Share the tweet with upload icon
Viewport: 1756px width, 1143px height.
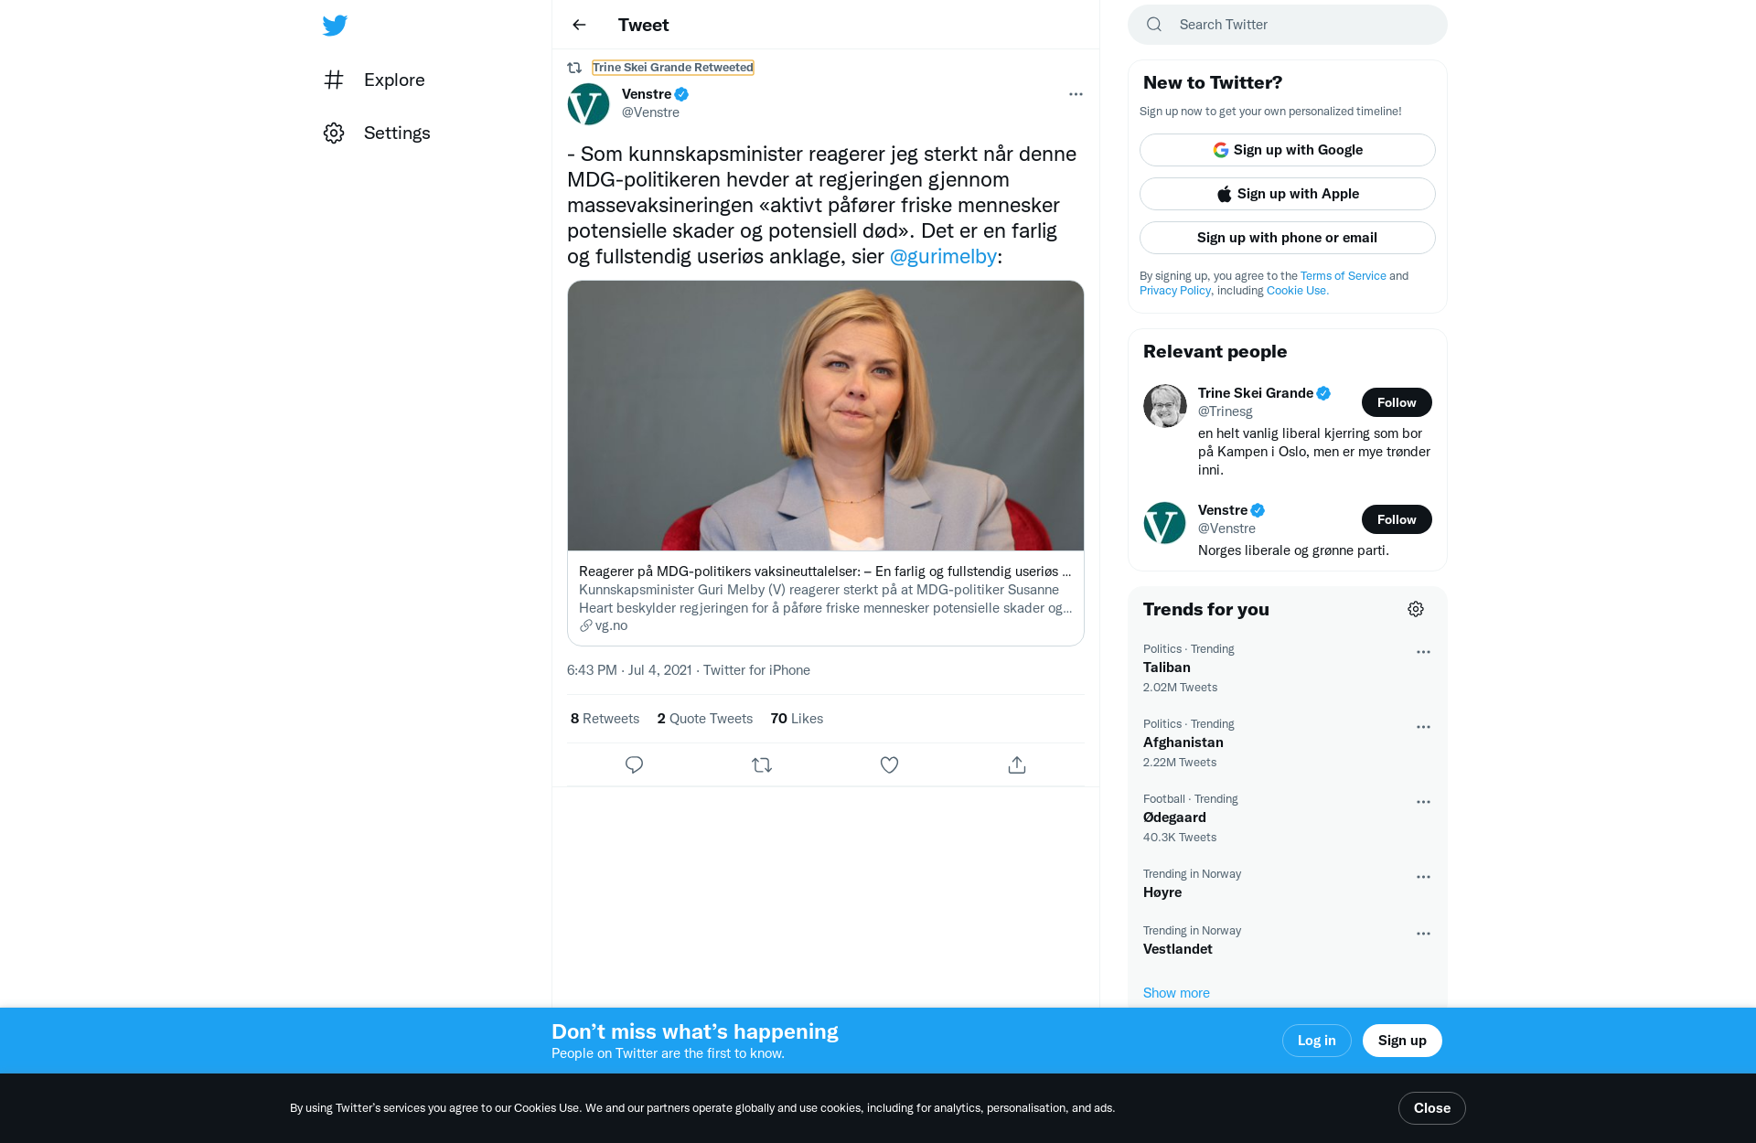point(1017,764)
